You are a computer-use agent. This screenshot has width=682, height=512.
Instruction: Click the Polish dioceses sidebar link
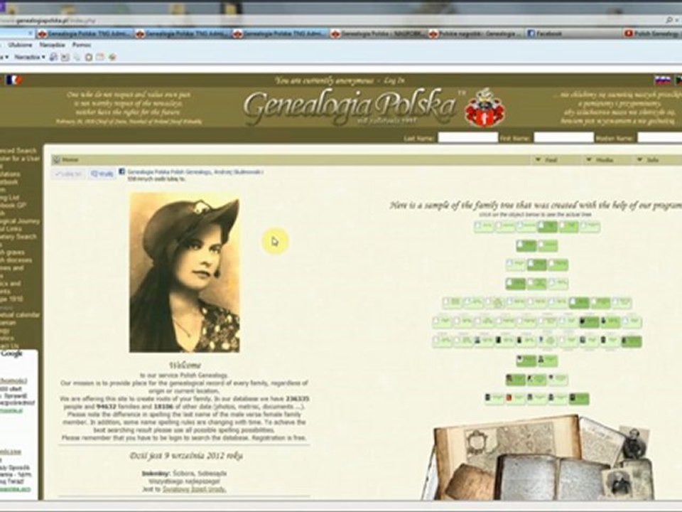[x=16, y=260]
